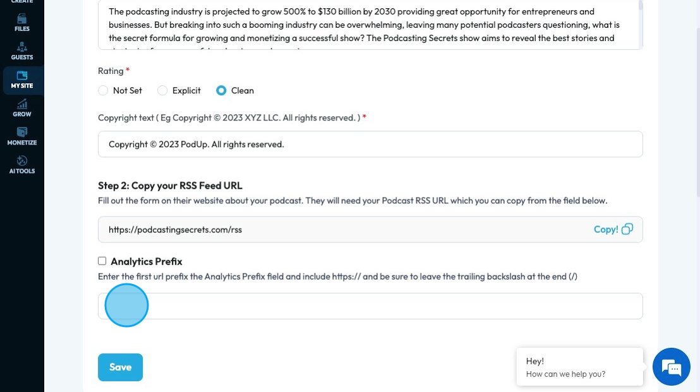Enable the Analytics Prefix checkbox
700x392 pixels.
point(102,261)
